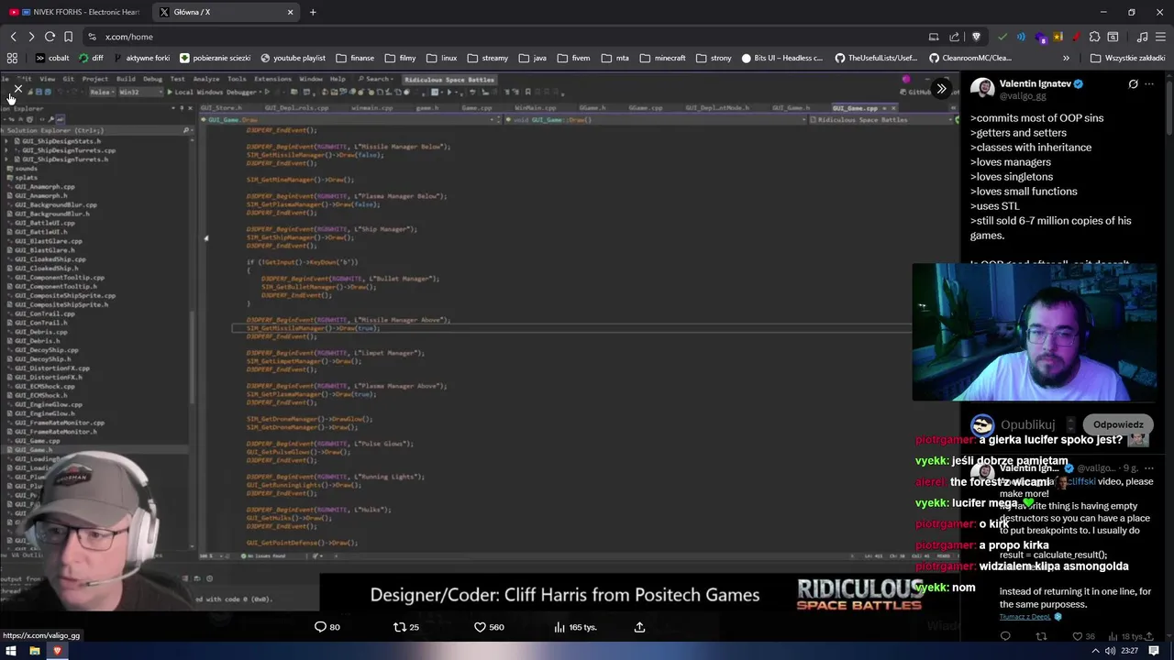The image size is (1174, 660).
Task: Open more options on the 9 g. reply
Action: coord(1148,468)
